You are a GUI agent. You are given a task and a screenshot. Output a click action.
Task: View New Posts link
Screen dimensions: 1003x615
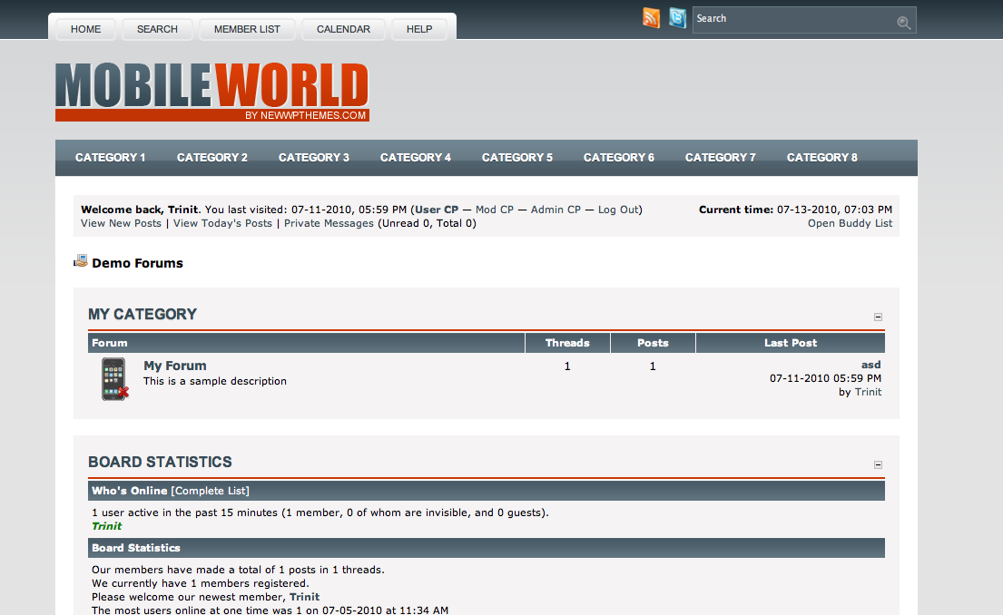tap(121, 223)
